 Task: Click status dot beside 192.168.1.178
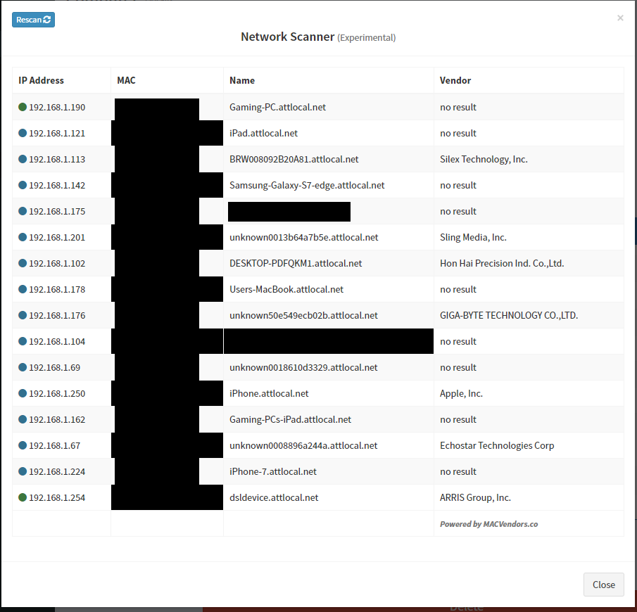click(x=23, y=288)
